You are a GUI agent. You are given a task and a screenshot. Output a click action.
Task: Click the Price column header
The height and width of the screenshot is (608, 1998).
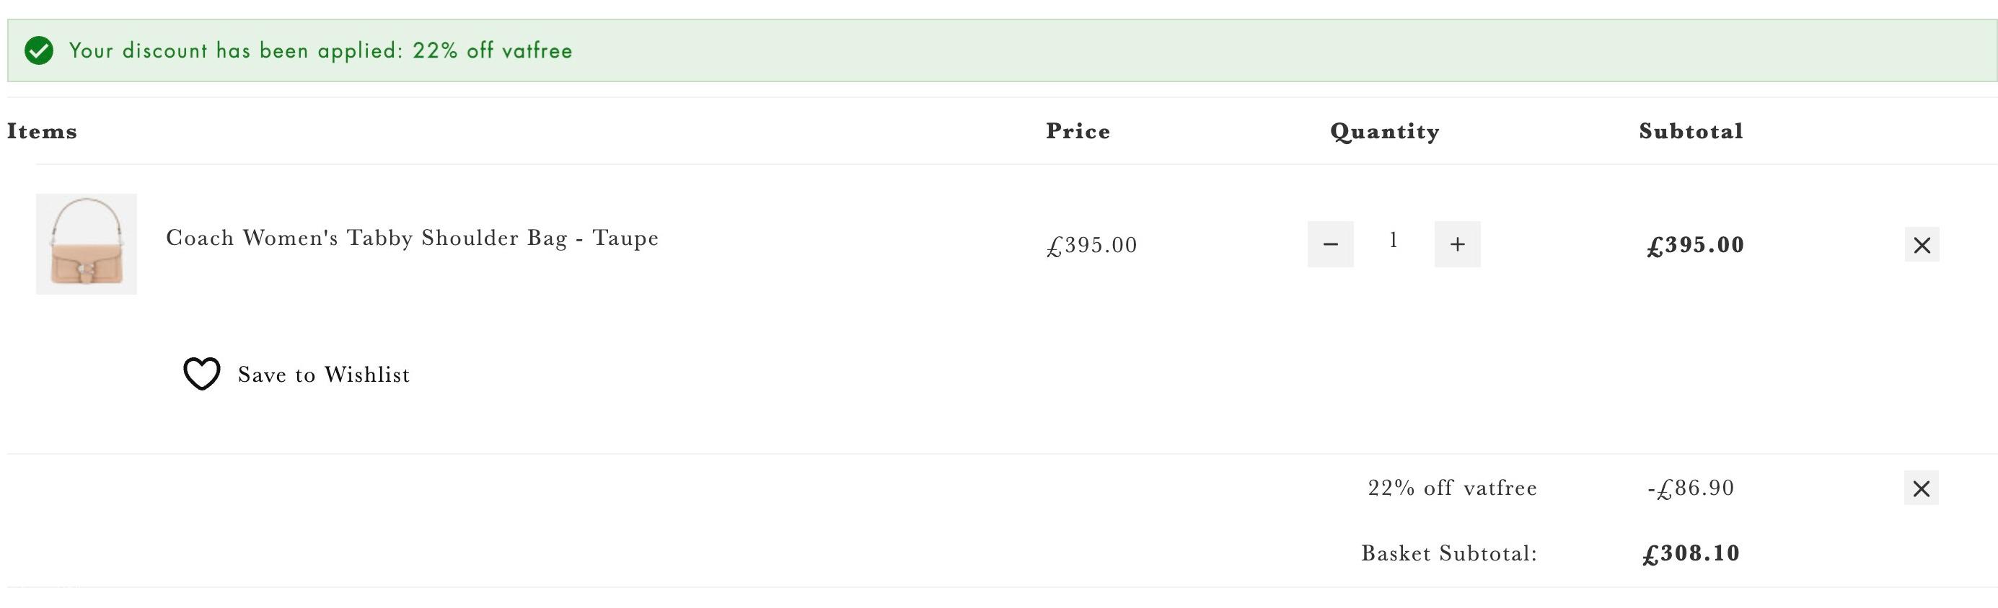(x=1078, y=131)
